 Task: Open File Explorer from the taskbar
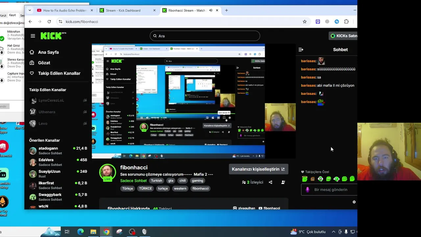pos(93,232)
